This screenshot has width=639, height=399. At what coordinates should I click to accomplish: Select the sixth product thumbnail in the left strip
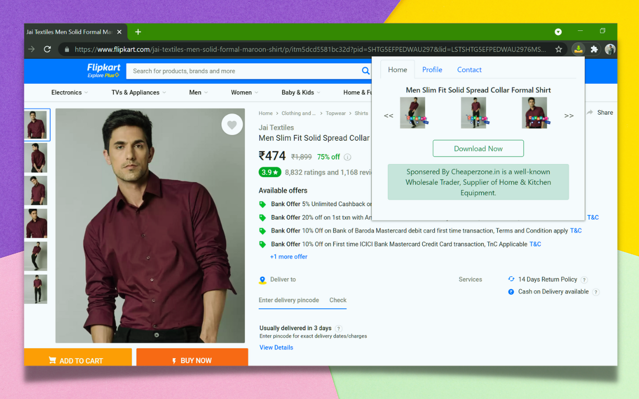(x=35, y=289)
